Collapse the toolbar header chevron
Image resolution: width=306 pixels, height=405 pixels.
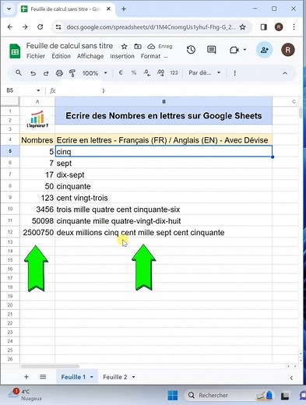285,73
